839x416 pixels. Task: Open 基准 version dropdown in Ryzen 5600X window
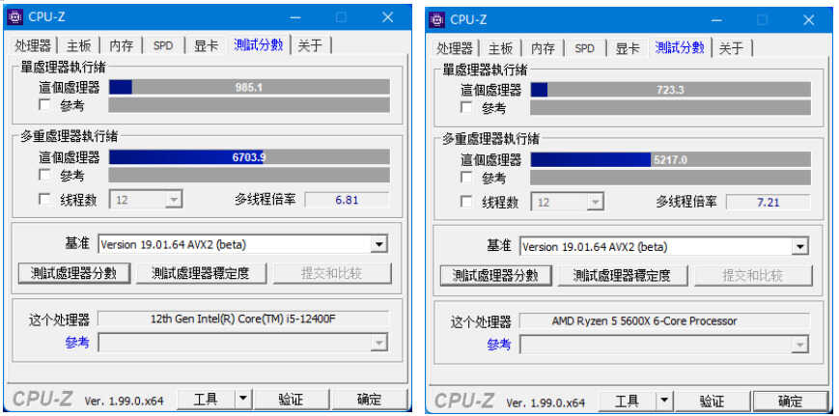pyautogui.click(x=800, y=247)
